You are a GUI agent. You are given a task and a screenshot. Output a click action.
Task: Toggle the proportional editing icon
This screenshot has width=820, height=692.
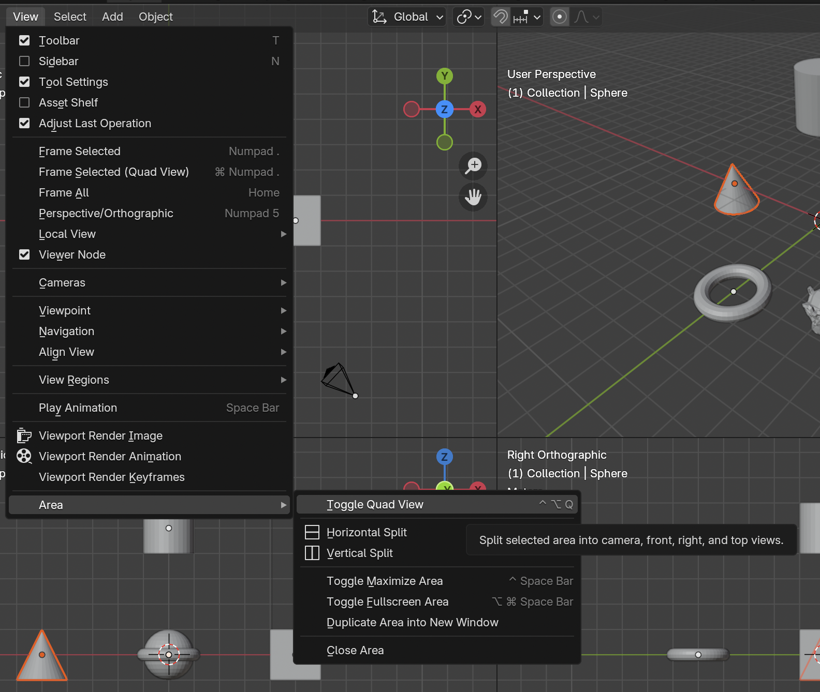click(x=559, y=17)
